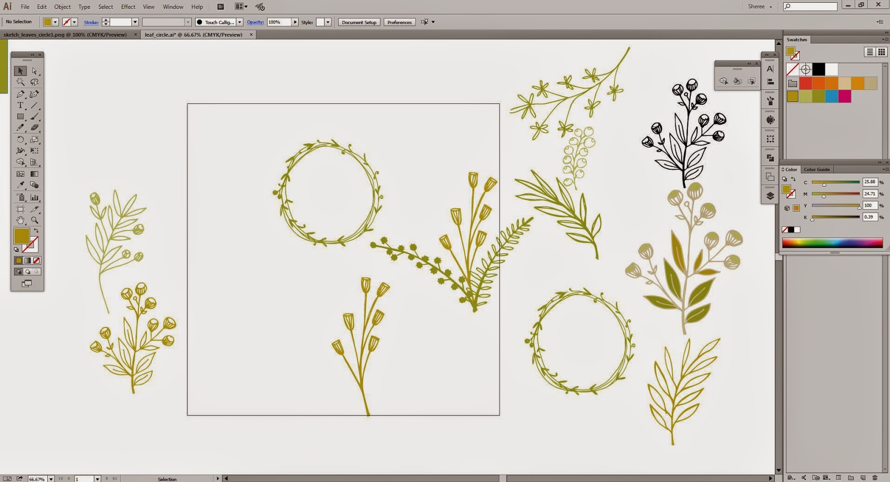Open the File menu
The width and height of the screenshot is (890, 482).
[x=25, y=7]
